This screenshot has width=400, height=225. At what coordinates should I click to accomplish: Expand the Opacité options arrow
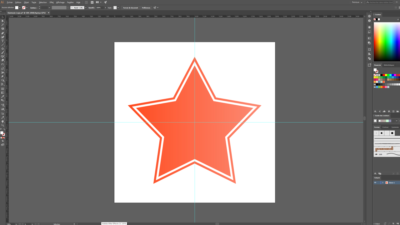click(x=105, y=7)
